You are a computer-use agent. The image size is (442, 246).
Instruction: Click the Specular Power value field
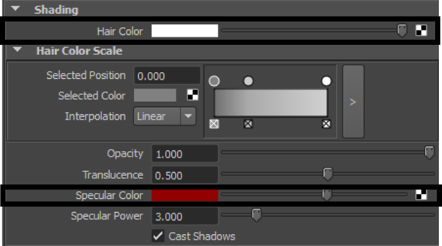185,216
